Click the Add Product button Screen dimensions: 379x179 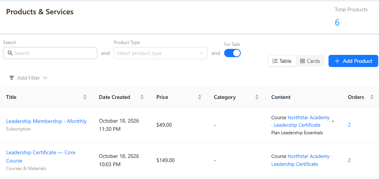coord(353,61)
